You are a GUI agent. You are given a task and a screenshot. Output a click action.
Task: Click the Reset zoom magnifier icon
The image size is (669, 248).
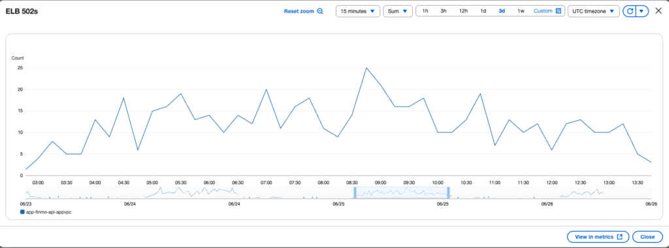[320, 12]
